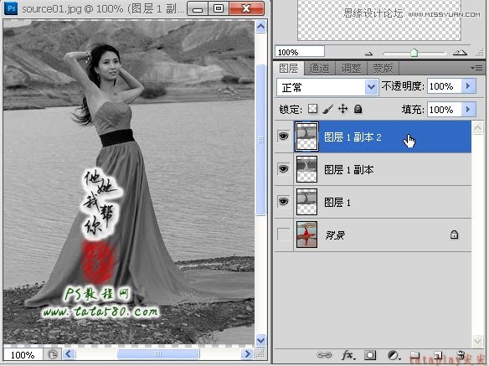Click the navigator zoom in large mountains icon
Image resolution: width=489 pixels, height=366 pixels.
pos(460,53)
